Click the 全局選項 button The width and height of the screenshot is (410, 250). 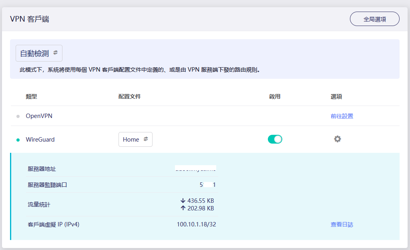(x=374, y=18)
